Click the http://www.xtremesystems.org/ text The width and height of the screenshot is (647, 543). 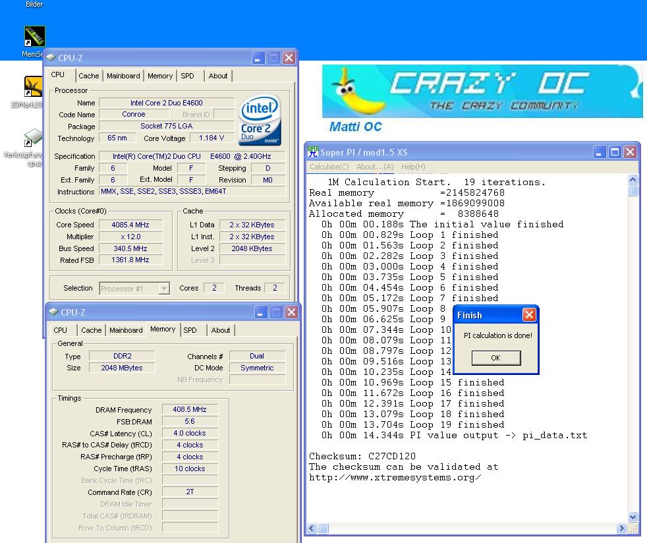pos(395,477)
